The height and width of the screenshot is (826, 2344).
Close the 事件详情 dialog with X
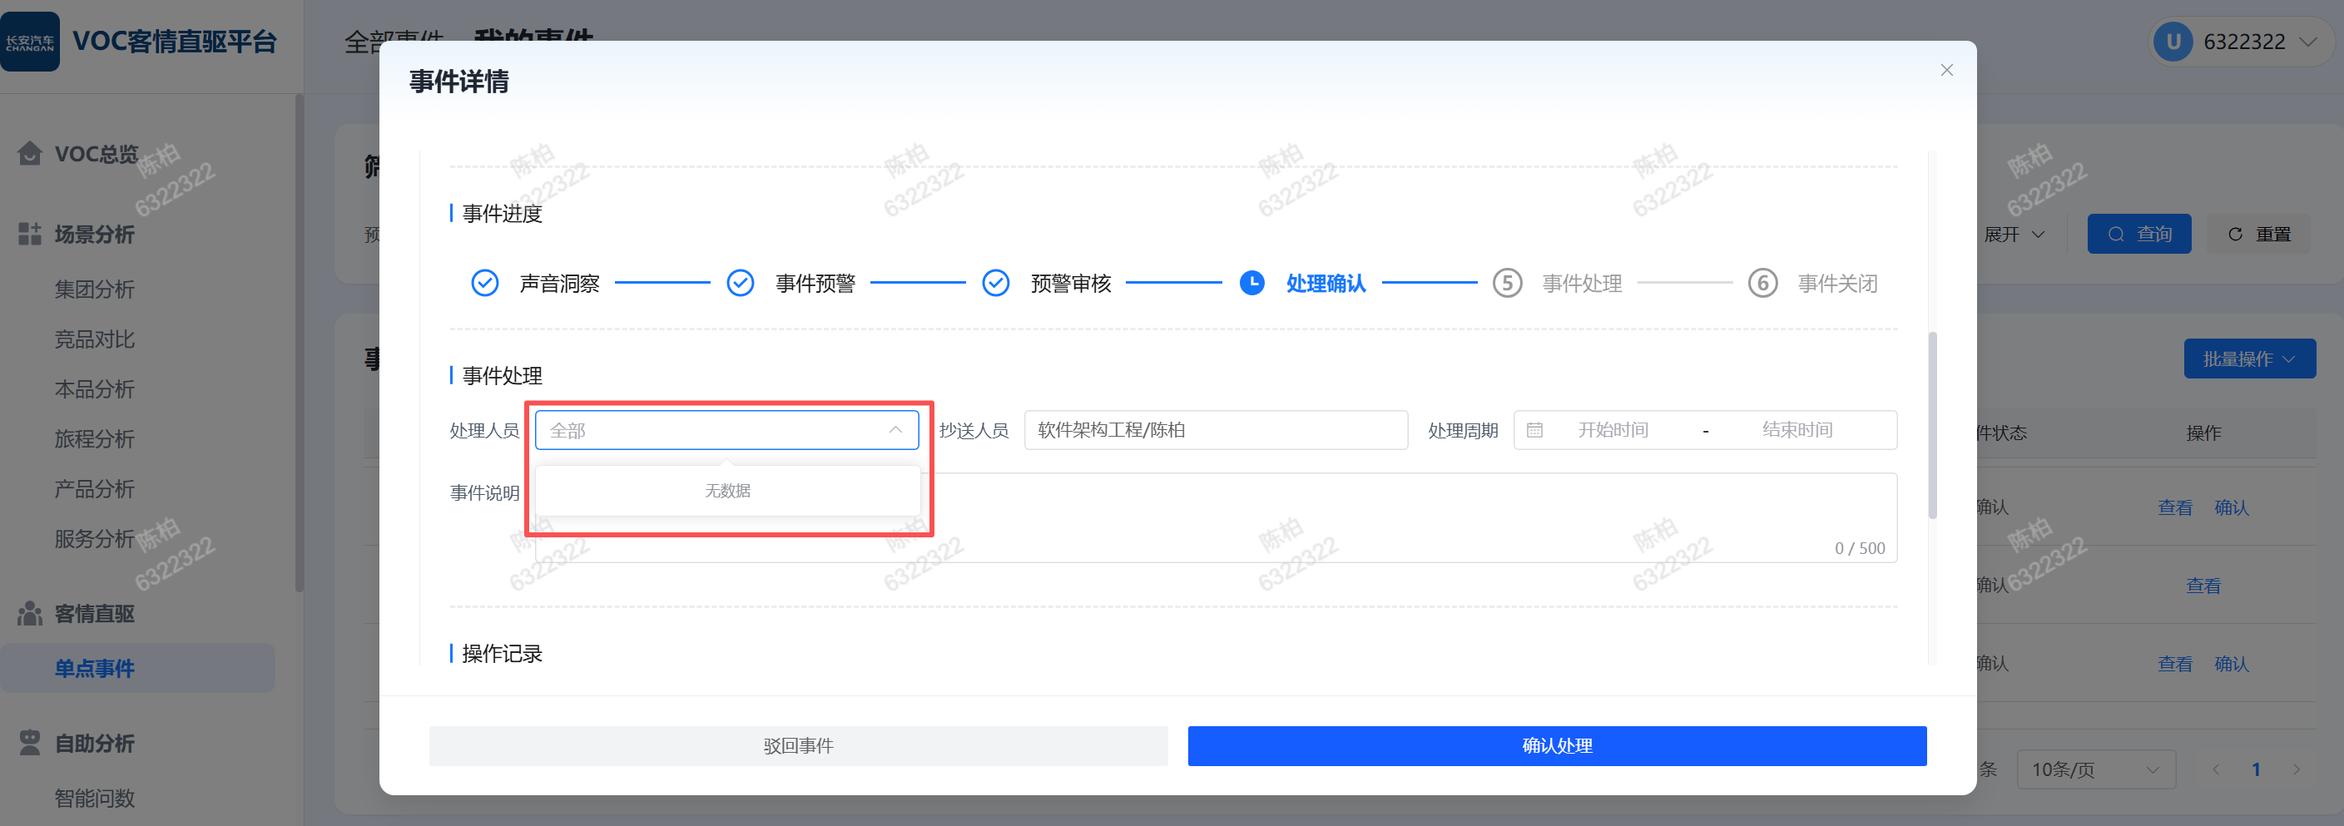(1946, 70)
